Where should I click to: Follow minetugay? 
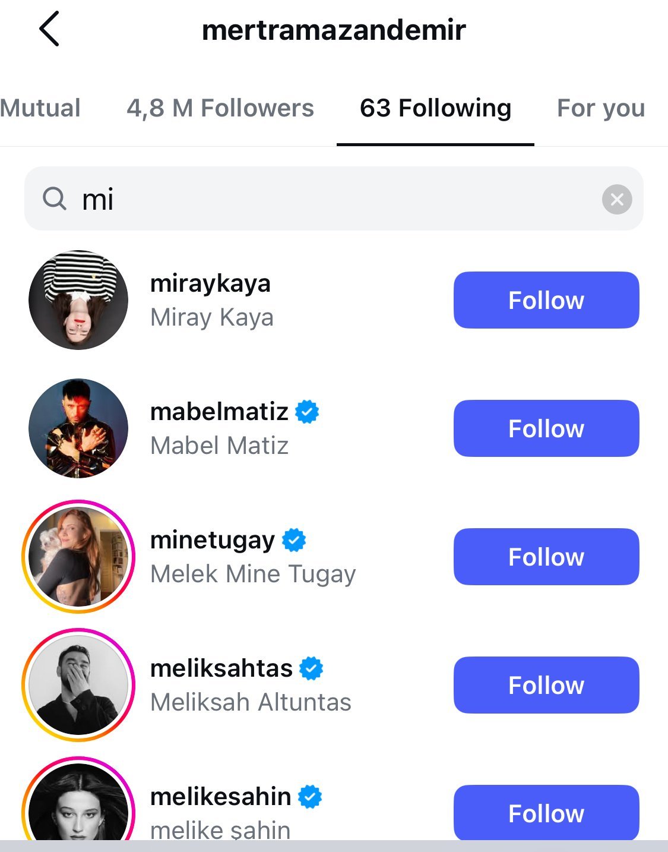pyautogui.click(x=546, y=557)
